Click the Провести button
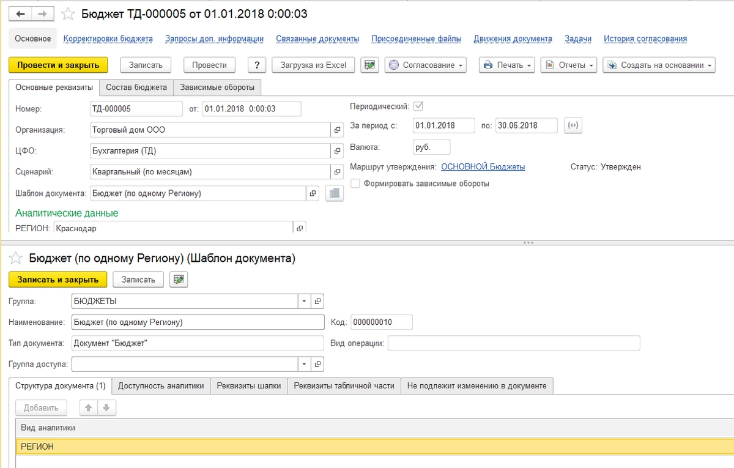The height and width of the screenshot is (468, 734). (x=209, y=65)
